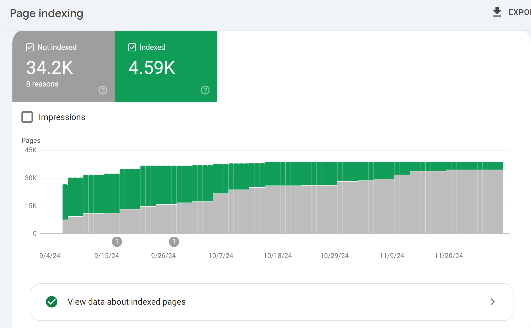Click the Page indexing heading

tap(46, 13)
